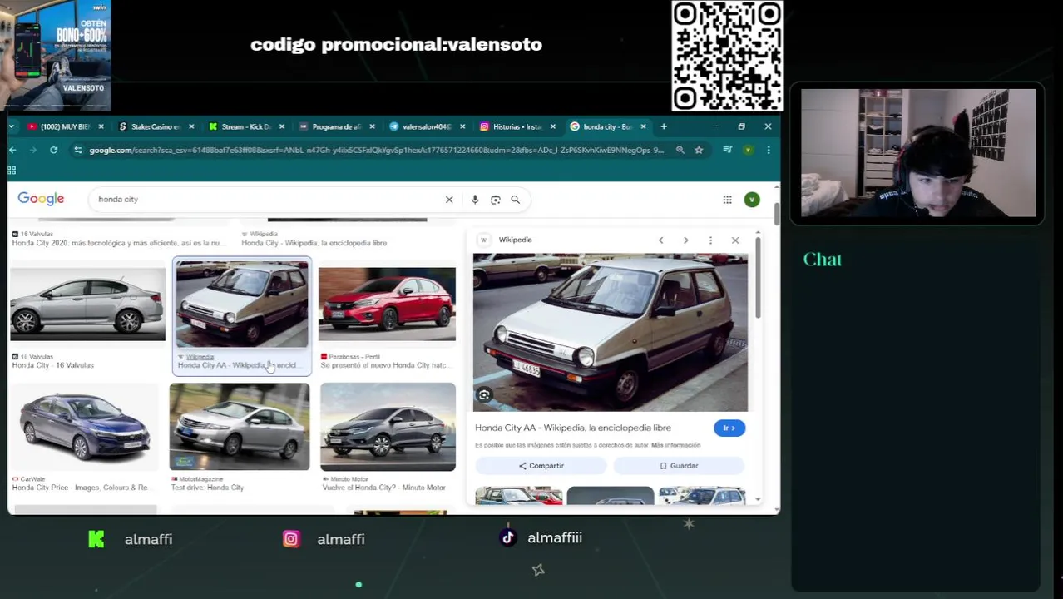Viewport: 1063px width, 599px height.
Task: Click the QR code in the overlay
Action: coord(727,56)
